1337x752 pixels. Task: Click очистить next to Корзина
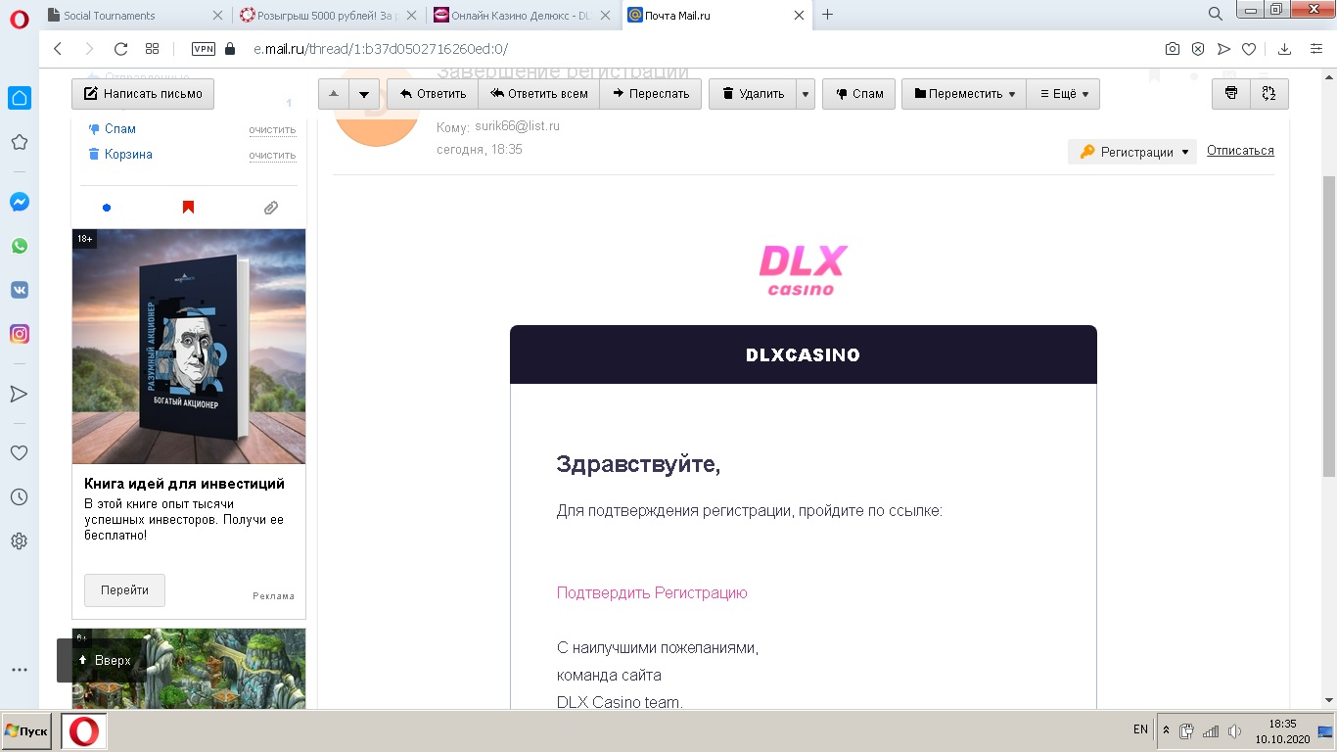click(272, 155)
